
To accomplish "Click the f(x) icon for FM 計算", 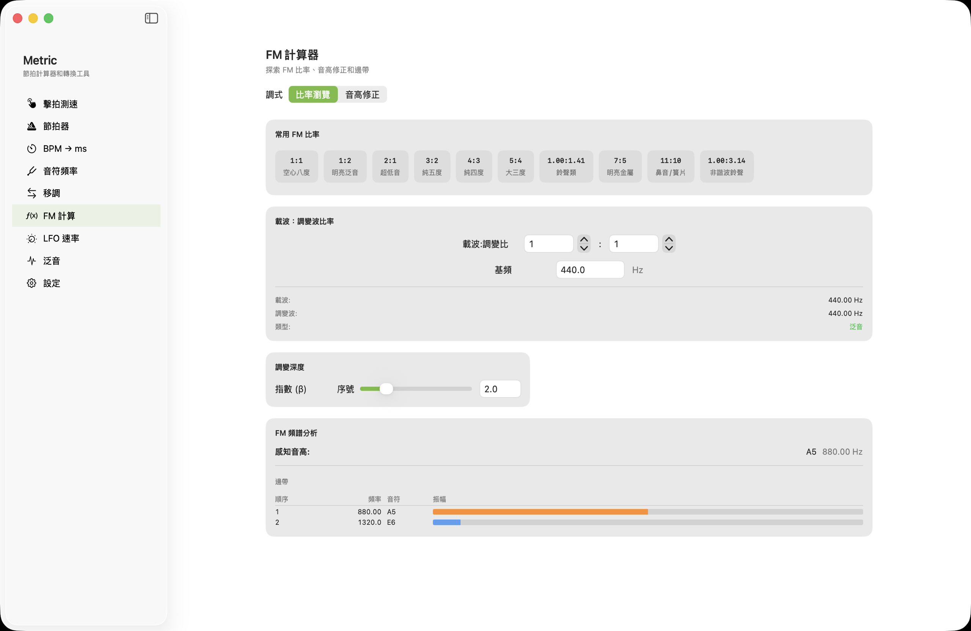I will point(31,216).
